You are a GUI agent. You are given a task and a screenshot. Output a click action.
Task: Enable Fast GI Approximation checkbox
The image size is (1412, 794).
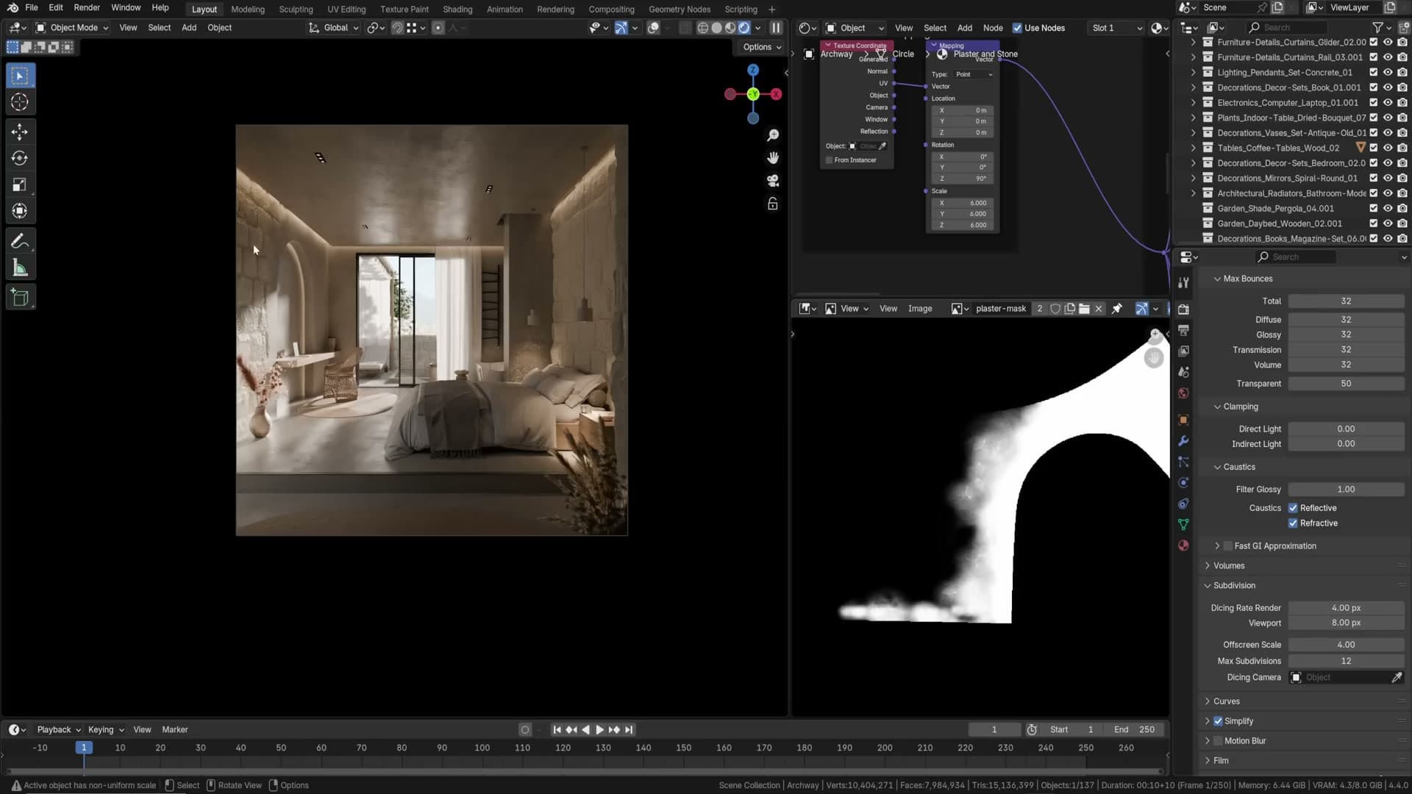pos(1227,546)
